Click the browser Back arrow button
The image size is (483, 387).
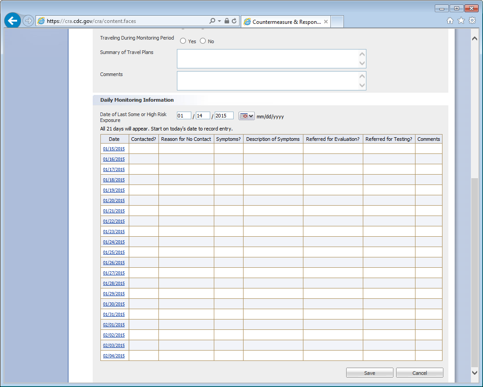(13, 21)
